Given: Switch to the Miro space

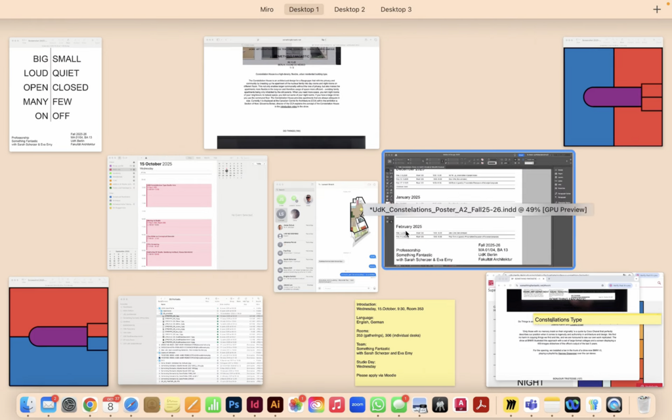Looking at the screenshot, I should [x=266, y=9].
